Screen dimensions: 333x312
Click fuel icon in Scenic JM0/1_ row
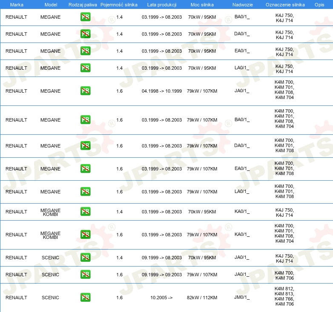click(x=85, y=297)
